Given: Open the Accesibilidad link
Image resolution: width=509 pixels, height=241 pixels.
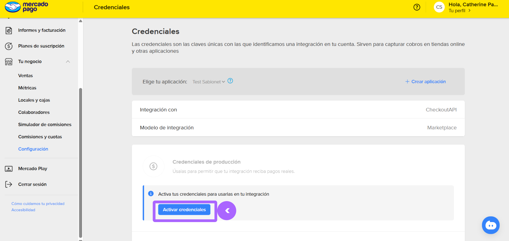Looking at the screenshot, I should [23, 210].
